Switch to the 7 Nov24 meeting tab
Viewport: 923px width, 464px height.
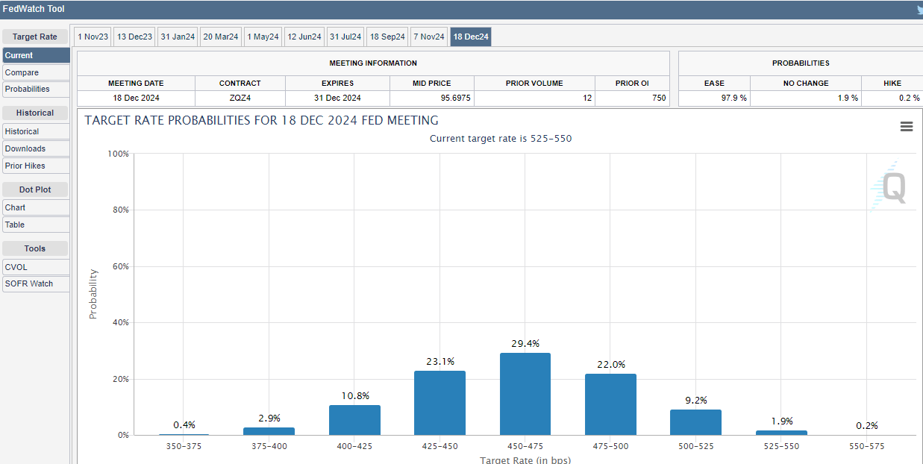[428, 36]
